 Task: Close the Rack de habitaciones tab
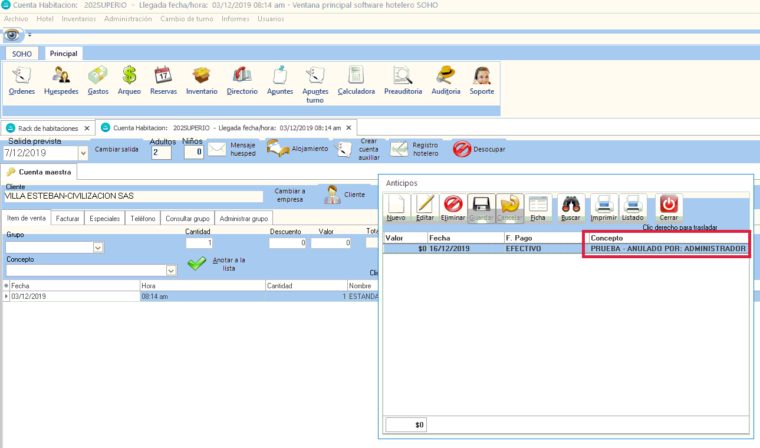(x=87, y=128)
